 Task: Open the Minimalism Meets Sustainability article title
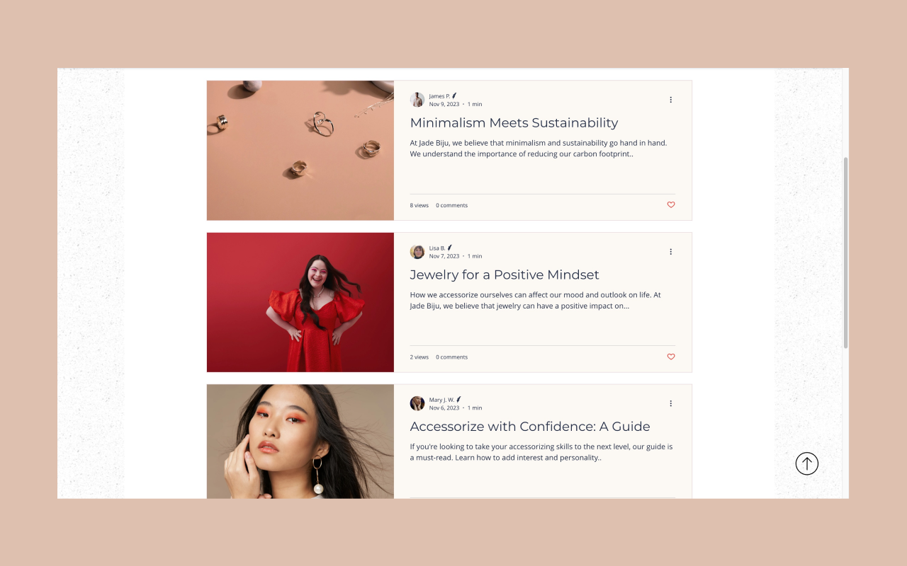click(514, 122)
